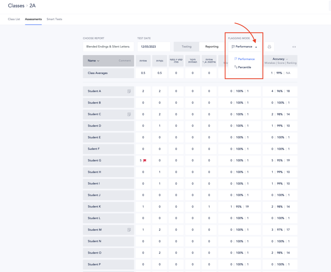The image size is (331, 272).
Task: Open Student A comment note icon
Action: [x=129, y=91]
